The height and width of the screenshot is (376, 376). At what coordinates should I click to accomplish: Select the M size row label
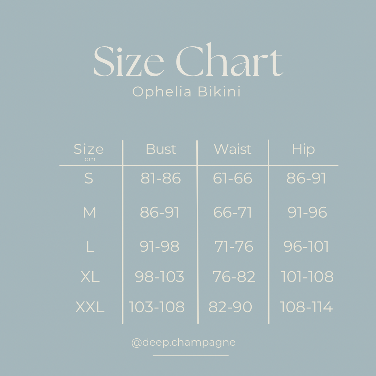tap(89, 212)
